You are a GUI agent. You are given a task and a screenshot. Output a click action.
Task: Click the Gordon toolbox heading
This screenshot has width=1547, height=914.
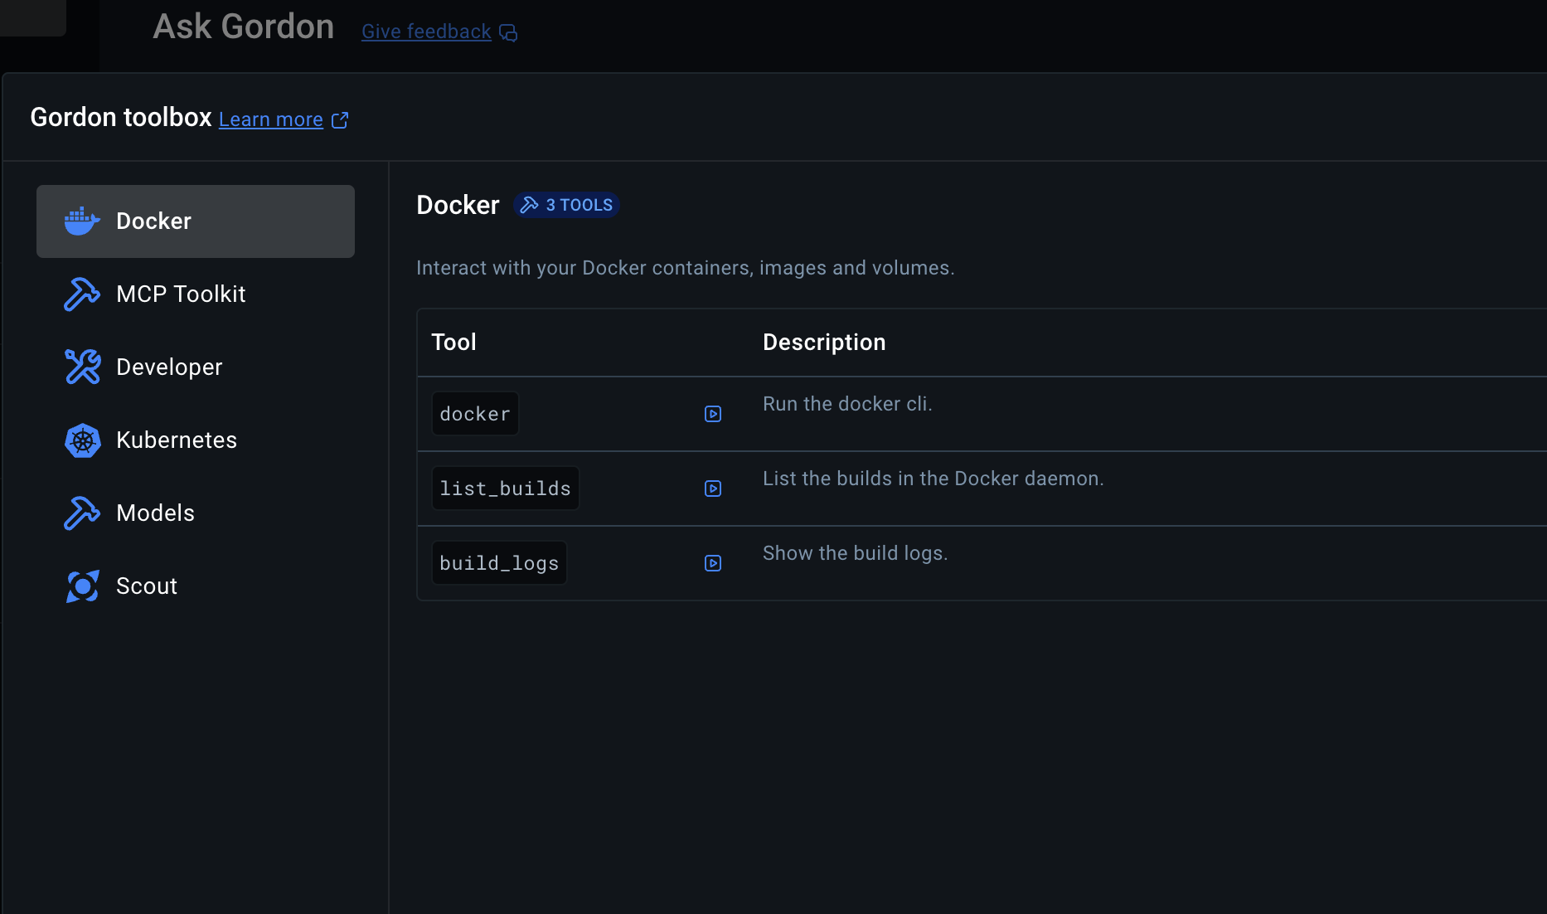[x=121, y=118]
